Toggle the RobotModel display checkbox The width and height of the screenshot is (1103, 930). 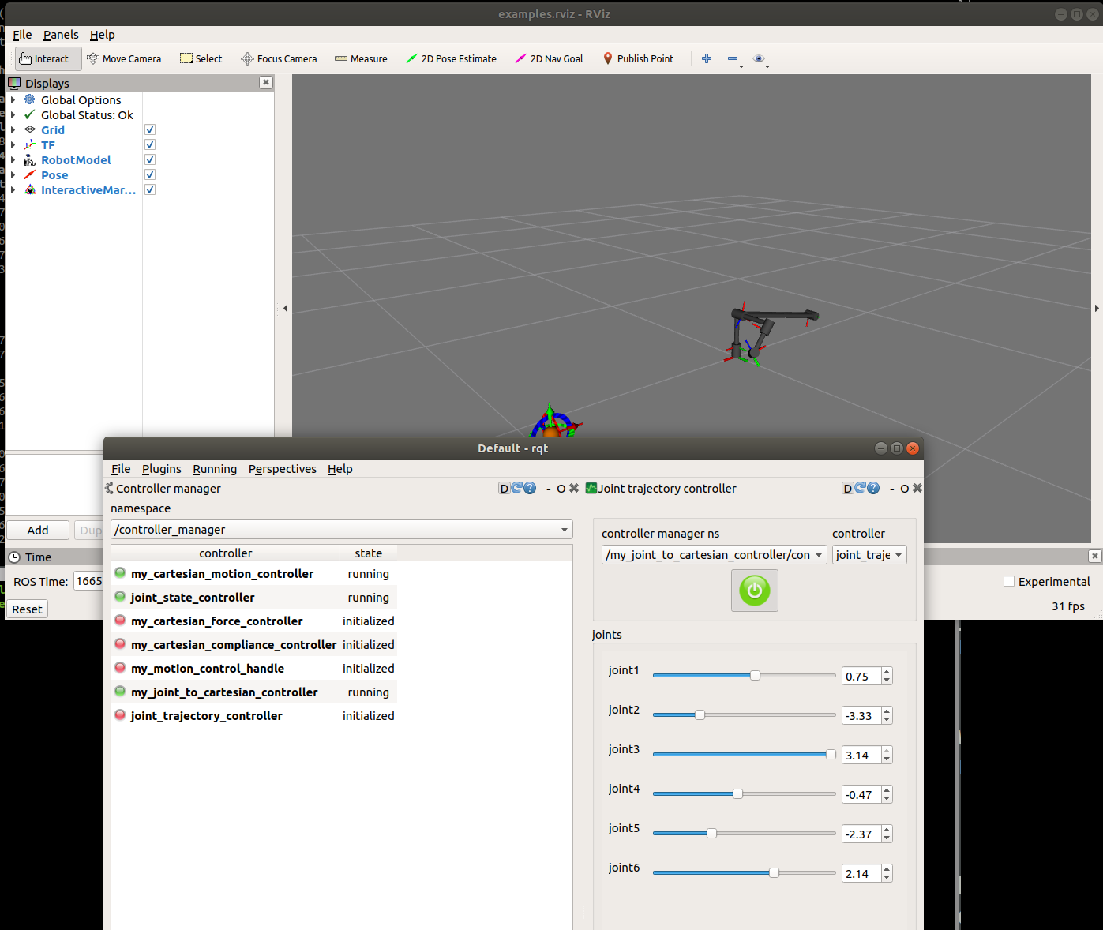(149, 159)
